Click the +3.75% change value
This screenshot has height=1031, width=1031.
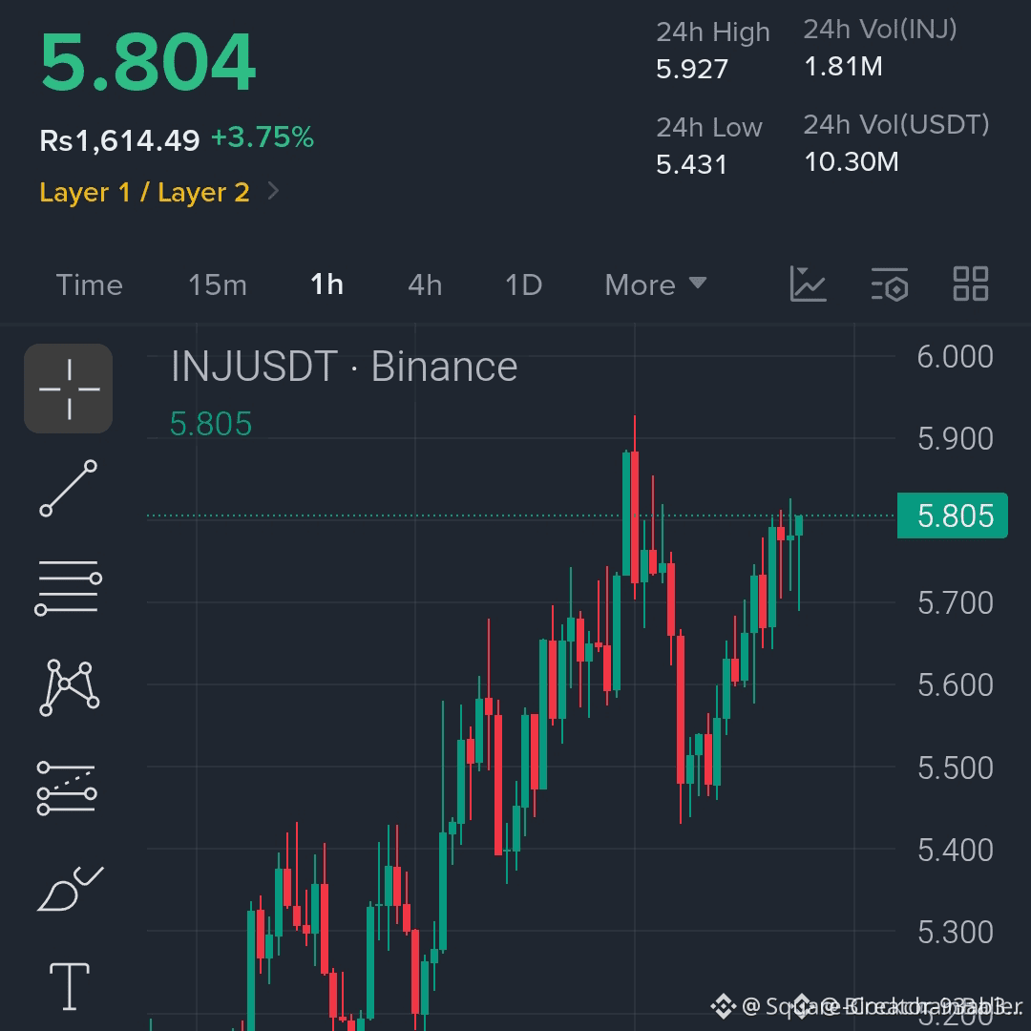pos(263,137)
